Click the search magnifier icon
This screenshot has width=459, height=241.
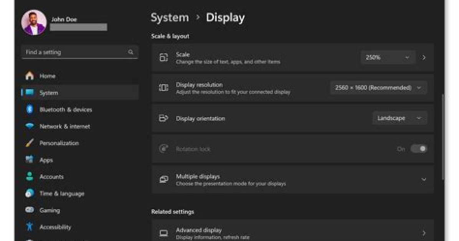click(130, 52)
